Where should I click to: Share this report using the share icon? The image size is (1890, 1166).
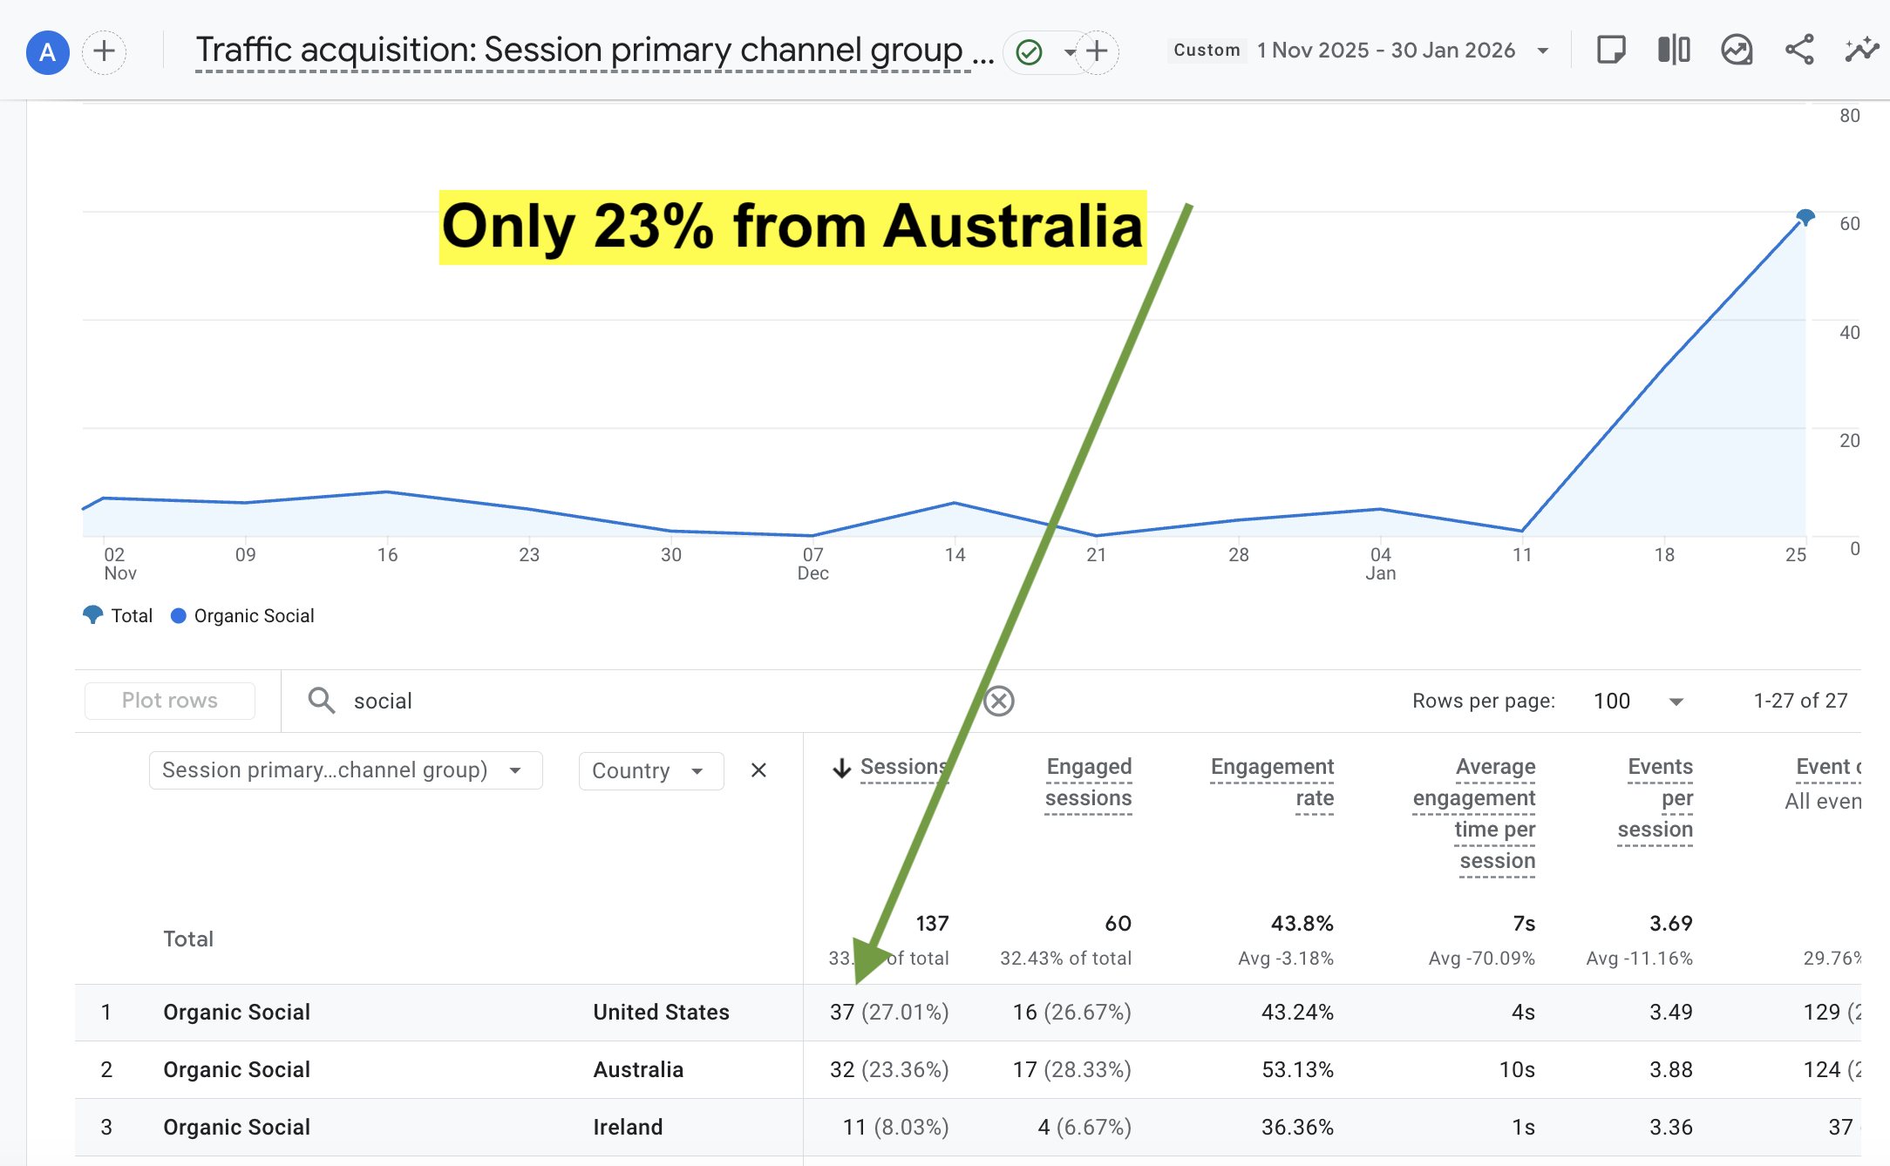(1798, 50)
